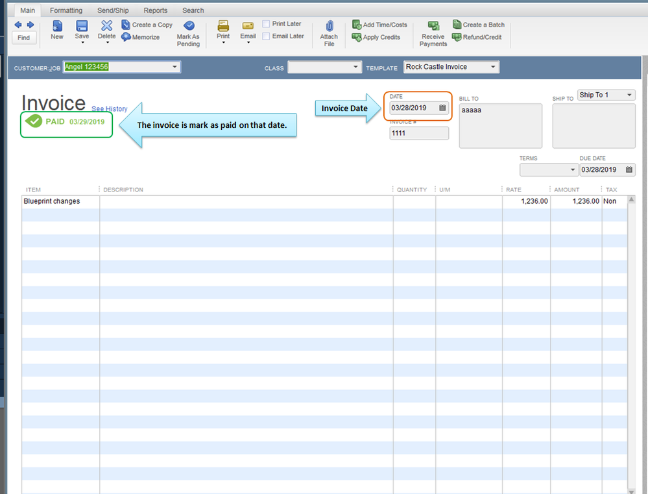The width and height of the screenshot is (648, 494).
Task: Click the See History link
Action: tap(110, 109)
